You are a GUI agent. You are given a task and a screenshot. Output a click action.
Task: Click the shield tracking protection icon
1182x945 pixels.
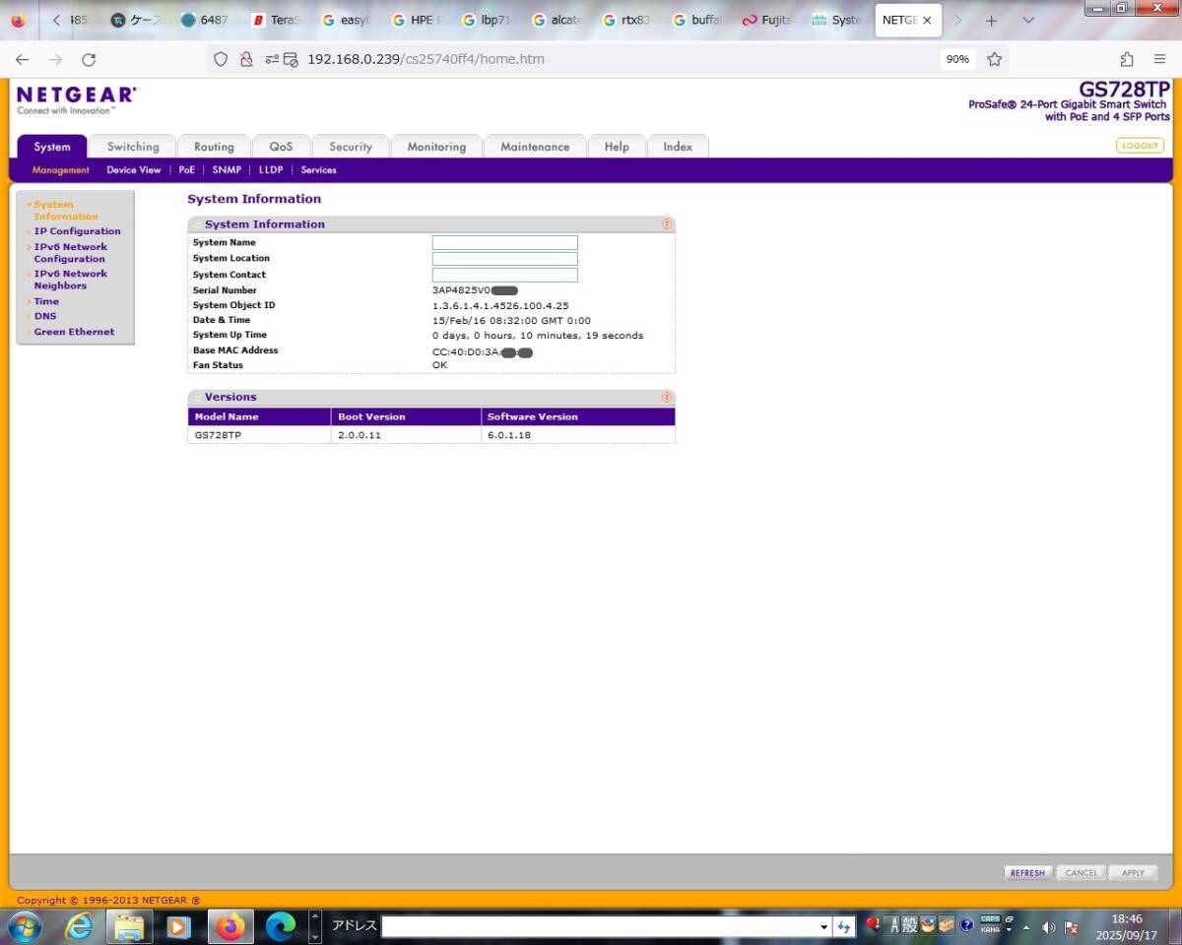pyautogui.click(x=221, y=59)
